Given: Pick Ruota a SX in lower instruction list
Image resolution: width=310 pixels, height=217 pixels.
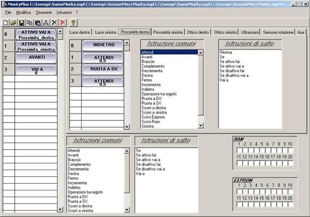Looking at the screenshot, I should click(78, 201).
